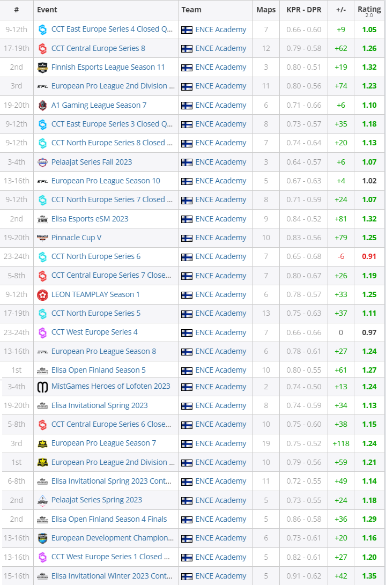
Task: Click the red CCT Central Europe Series 8 logo
Action: (42, 48)
